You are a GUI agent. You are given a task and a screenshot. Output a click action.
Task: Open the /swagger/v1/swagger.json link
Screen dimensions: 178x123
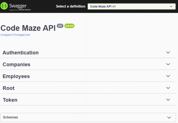15,35
